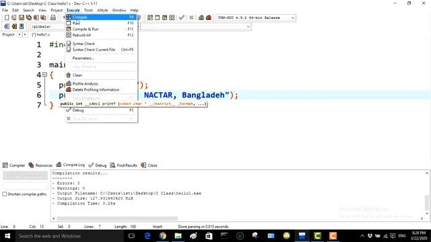This screenshot has width=431, height=242.
Task: Click the Rebuild All toolbar icon
Action: (172, 17)
